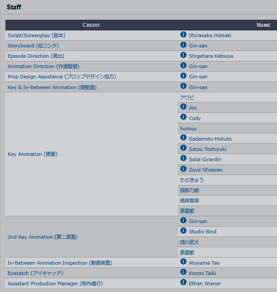
Task: Open info icon beside Atoyama Tao
Action: tap(183, 262)
